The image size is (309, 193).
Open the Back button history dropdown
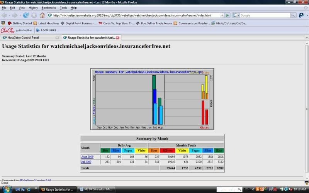click(9, 15)
